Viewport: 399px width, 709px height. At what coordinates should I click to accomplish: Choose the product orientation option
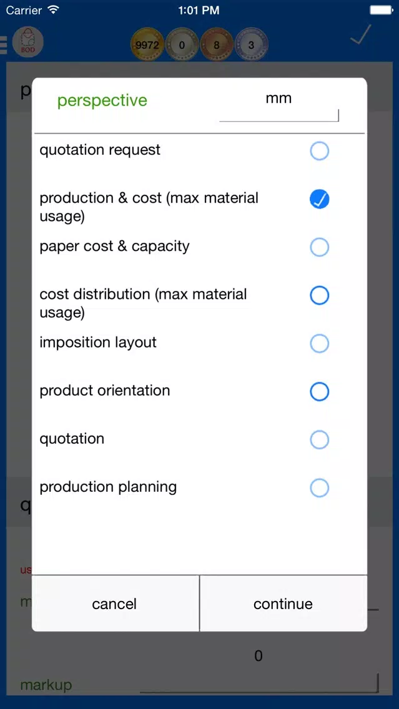(319, 391)
